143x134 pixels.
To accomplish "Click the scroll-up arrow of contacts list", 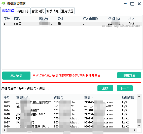I will 139,96.
